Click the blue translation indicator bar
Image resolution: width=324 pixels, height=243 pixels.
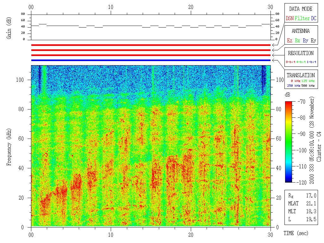coord(151,60)
